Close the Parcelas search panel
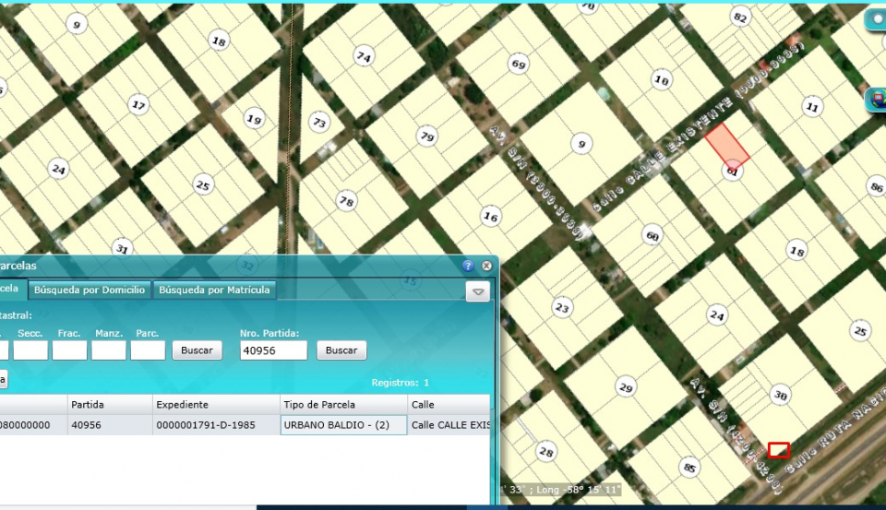The width and height of the screenshot is (886, 510). [x=486, y=266]
